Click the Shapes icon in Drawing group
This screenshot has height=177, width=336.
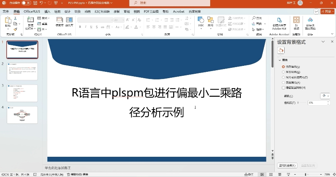tap(201, 20)
